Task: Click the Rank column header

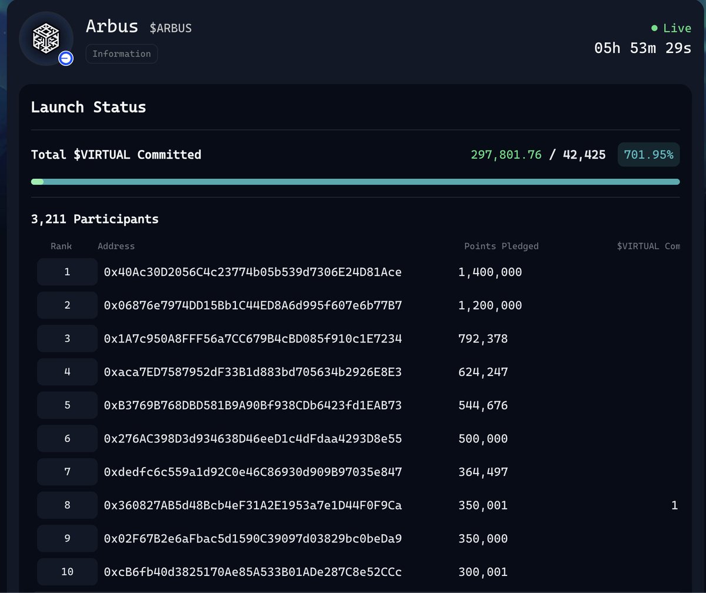Action: [61, 246]
